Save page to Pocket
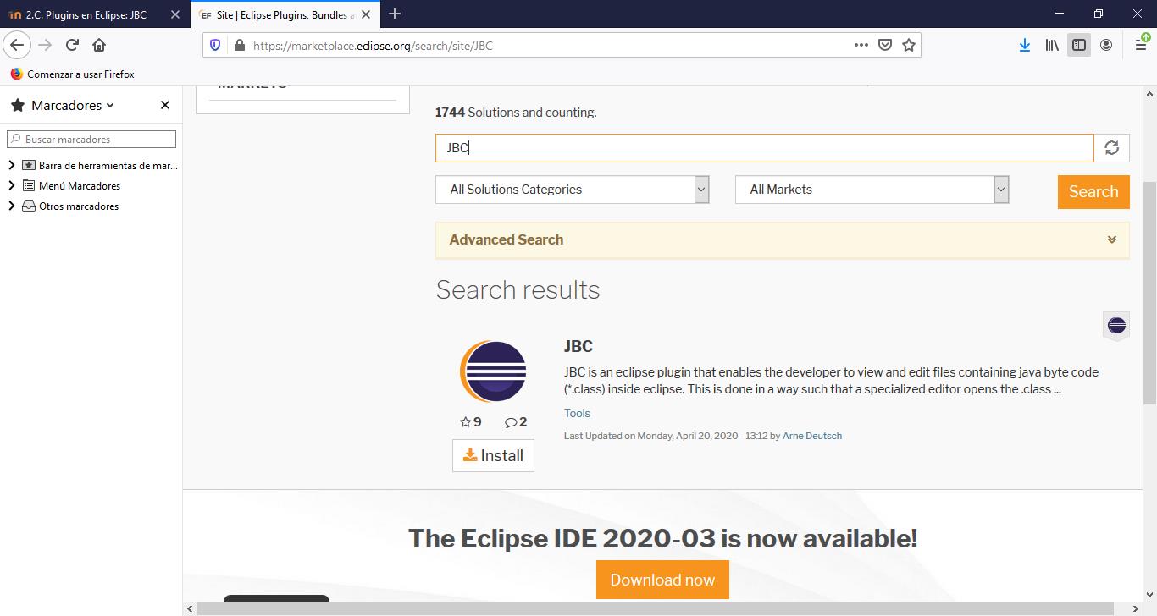This screenshot has height=616, width=1157. coord(885,45)
